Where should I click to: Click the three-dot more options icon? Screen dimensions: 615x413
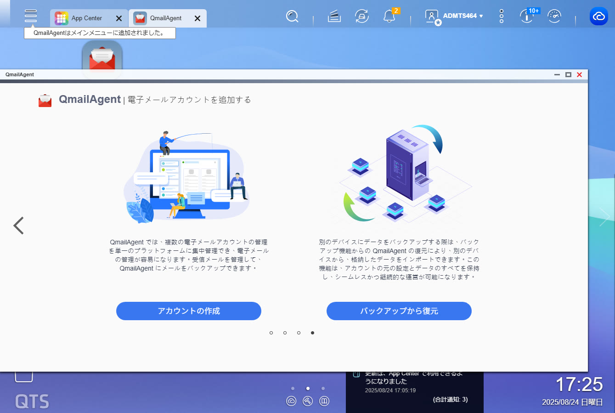(x=502, y=17)
